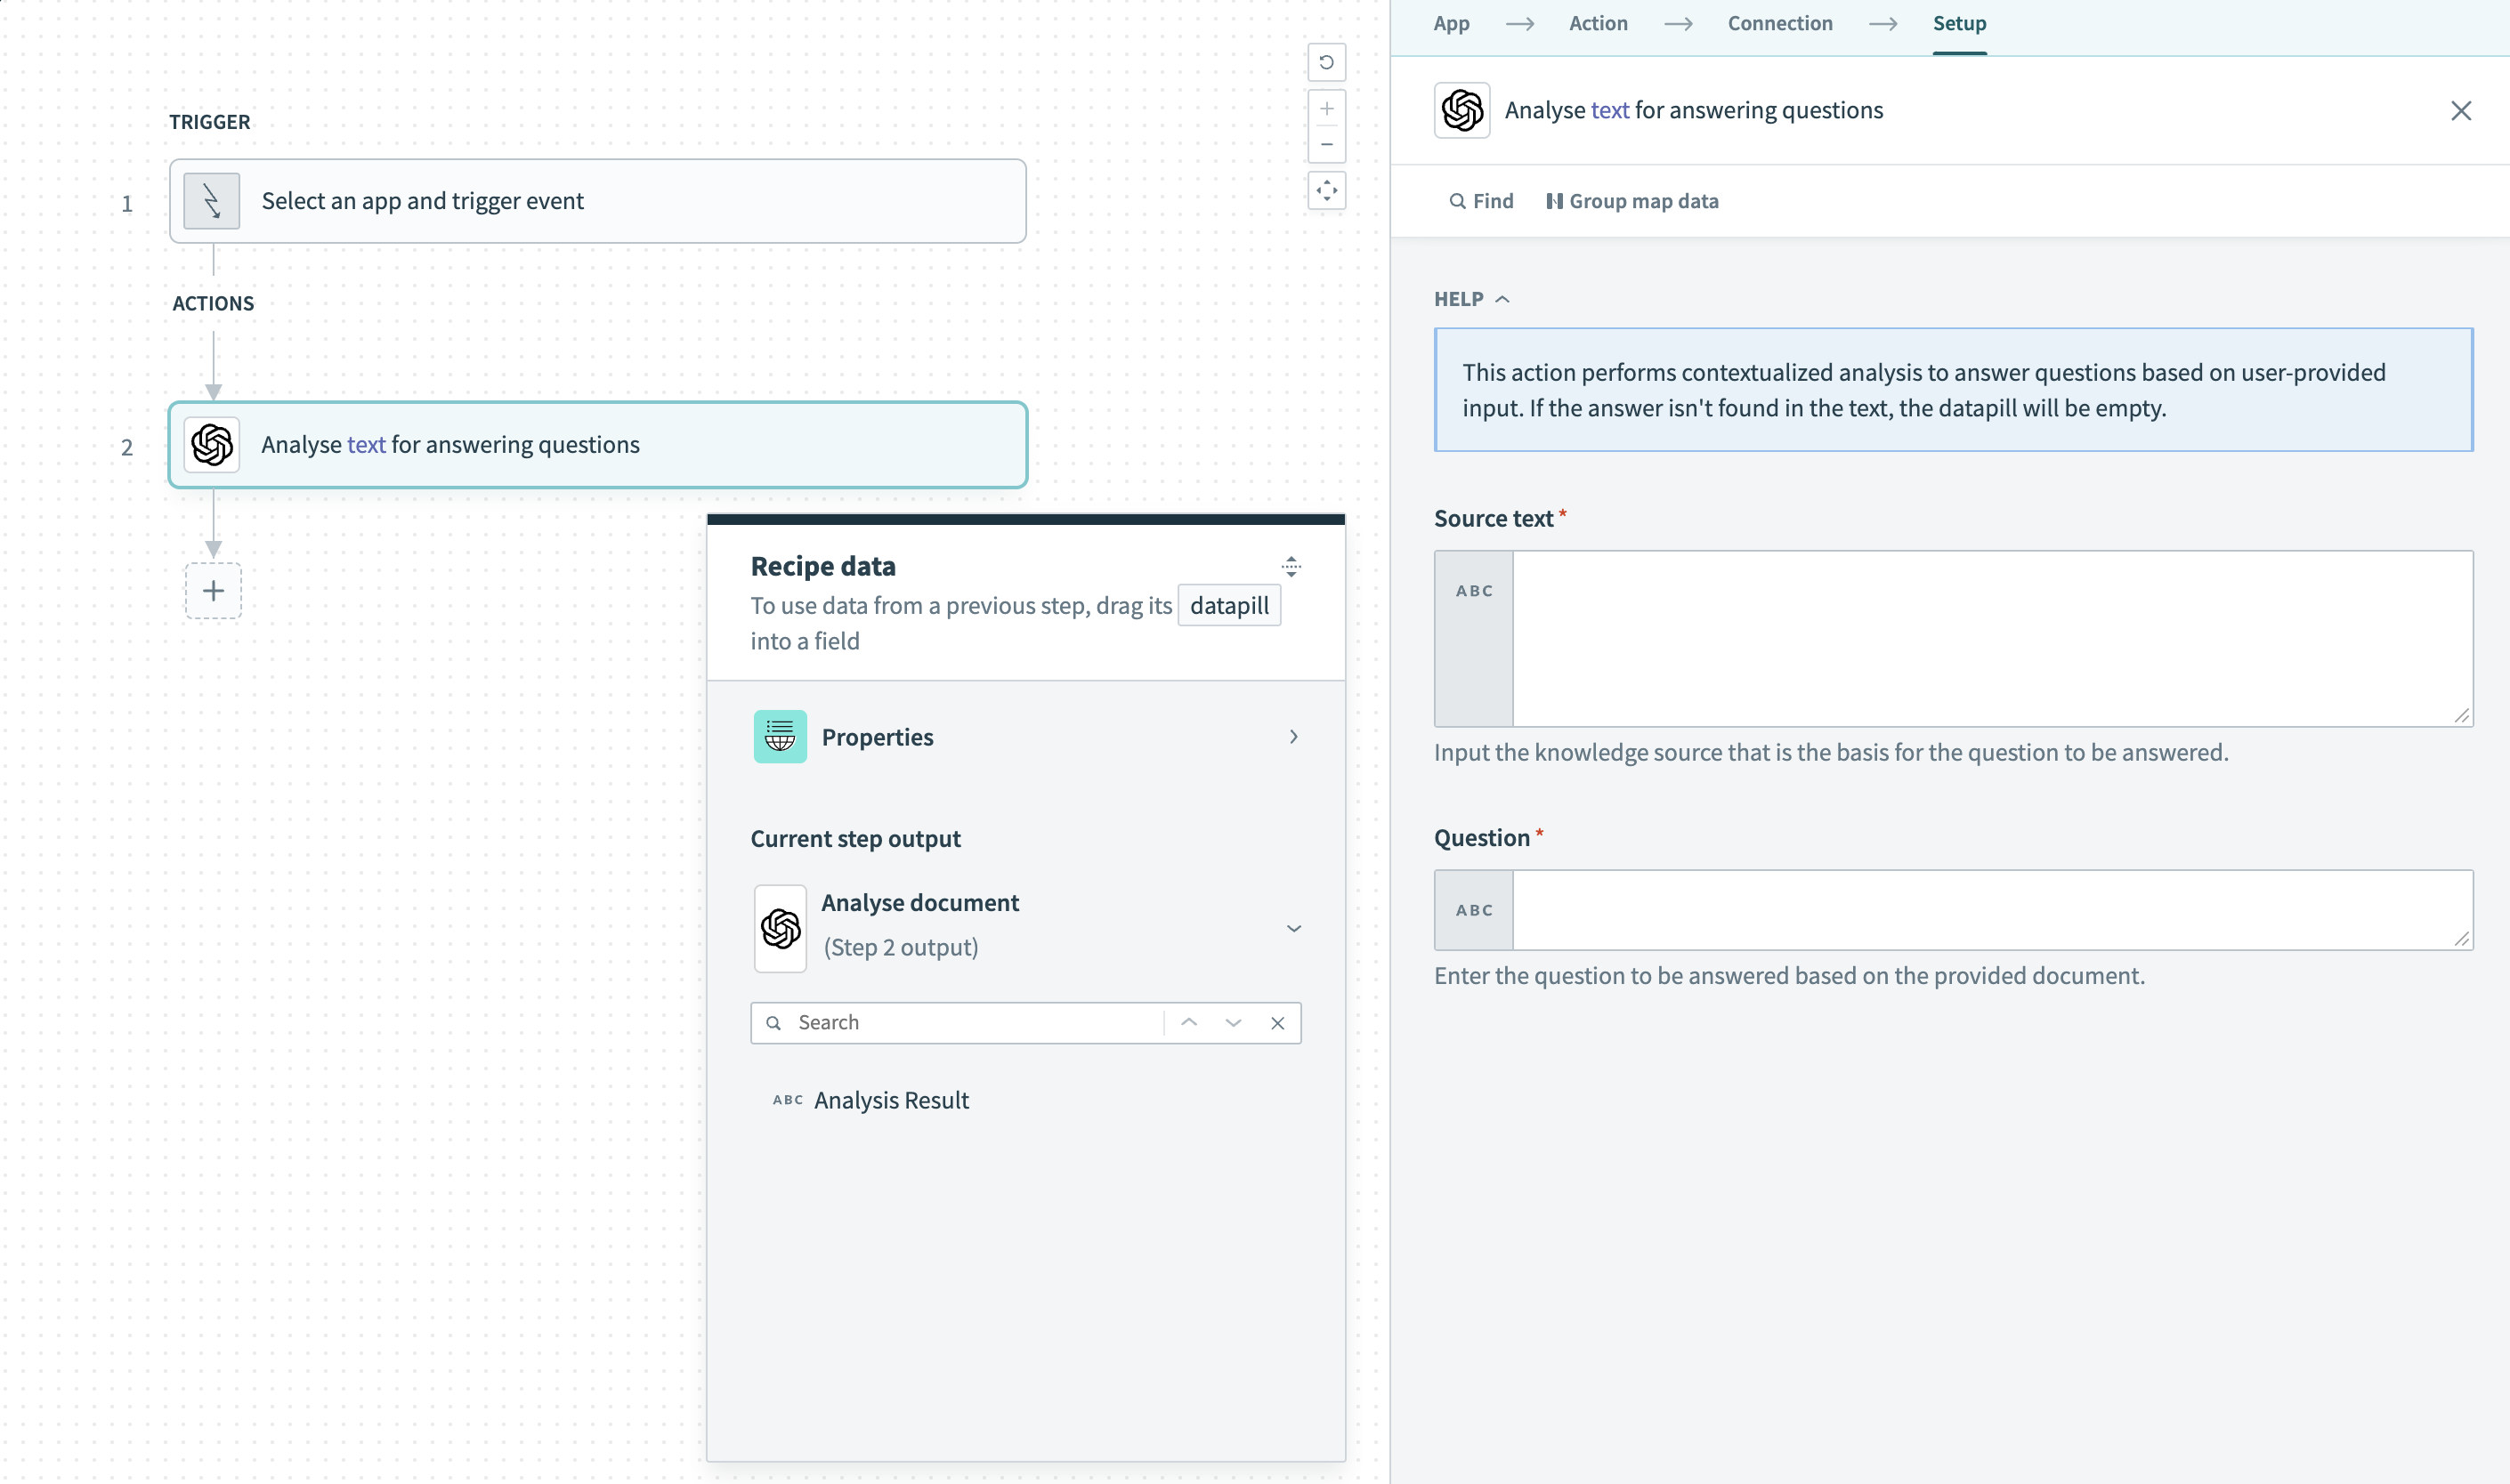Click the Properties icon in Recipe data
Viewport: 2510px width, 1484px height.
click(x=780, y=737)
